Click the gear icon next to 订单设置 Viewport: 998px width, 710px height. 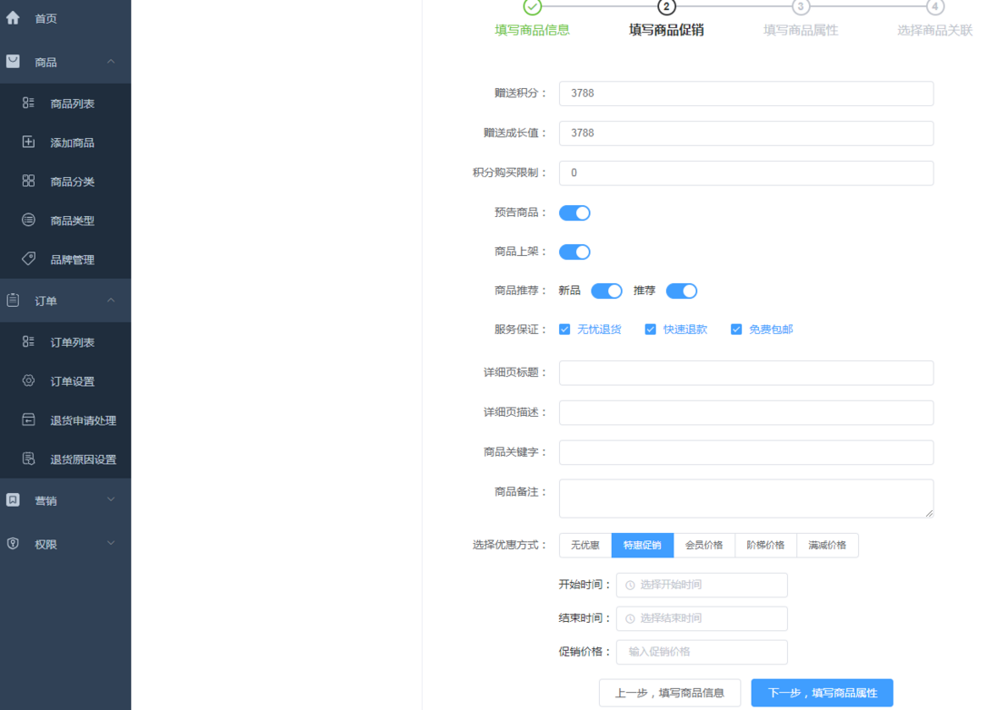pyautogui.click(x=28, y=380)
